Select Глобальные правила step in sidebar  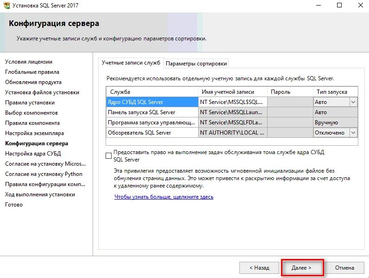[x=32, y=72]
